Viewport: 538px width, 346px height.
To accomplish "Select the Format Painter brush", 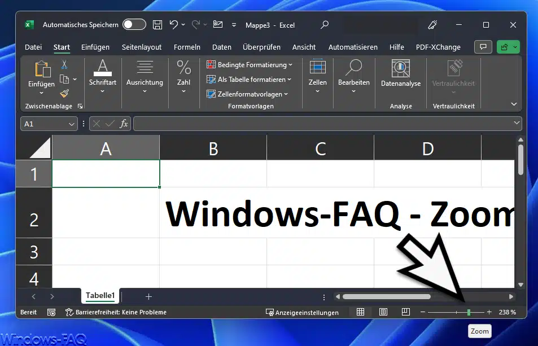I will [64, 93].
